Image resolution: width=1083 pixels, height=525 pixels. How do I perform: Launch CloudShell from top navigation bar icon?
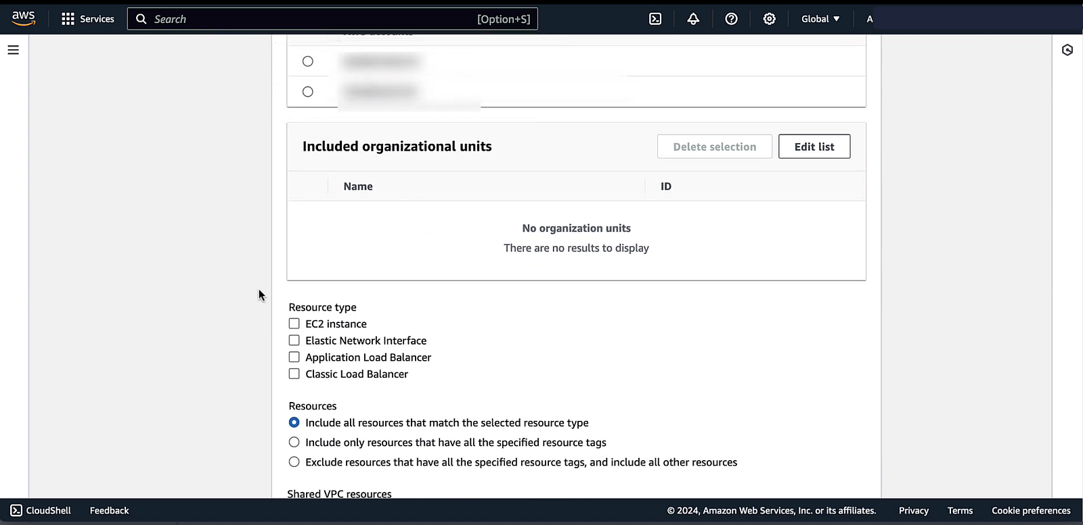[x=655, y=19]
